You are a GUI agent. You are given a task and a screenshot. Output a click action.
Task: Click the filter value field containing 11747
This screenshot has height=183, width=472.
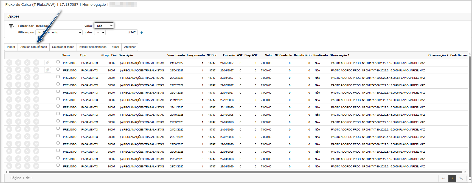pyautogui.click(x=122, y=33)
